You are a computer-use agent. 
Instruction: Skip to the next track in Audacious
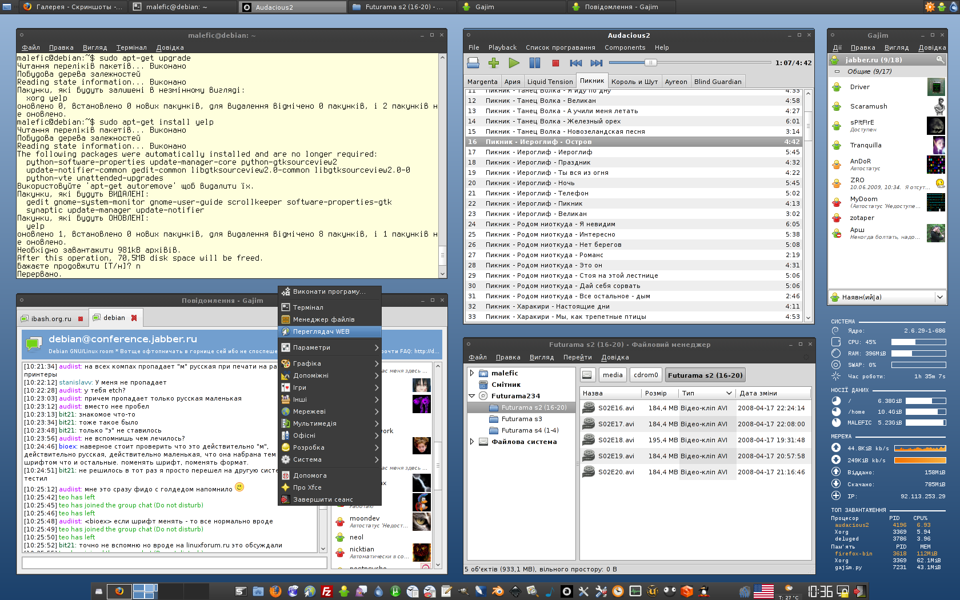point(597,63)
